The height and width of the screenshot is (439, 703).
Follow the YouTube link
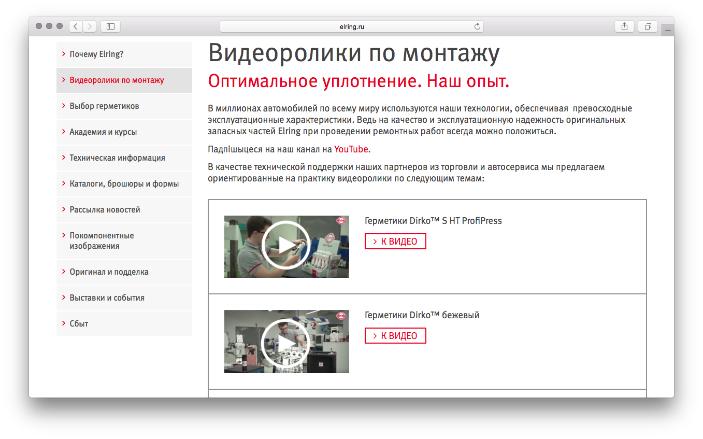[351, 149]
